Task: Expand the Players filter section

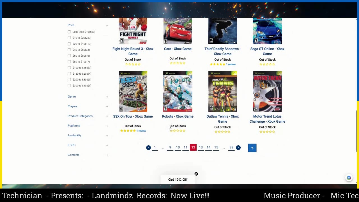Action: coord(107,106)
